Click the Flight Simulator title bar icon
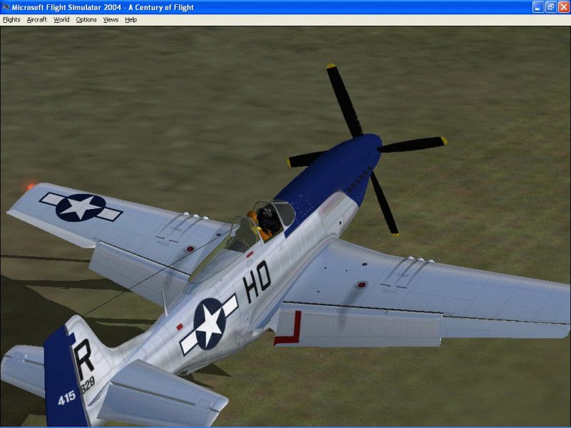571x428 pixels. [6, 7]
